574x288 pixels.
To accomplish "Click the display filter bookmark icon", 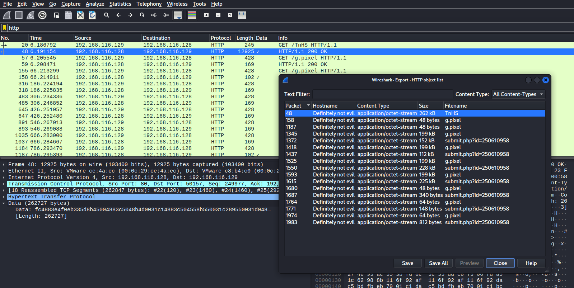I will click(4, 28).
